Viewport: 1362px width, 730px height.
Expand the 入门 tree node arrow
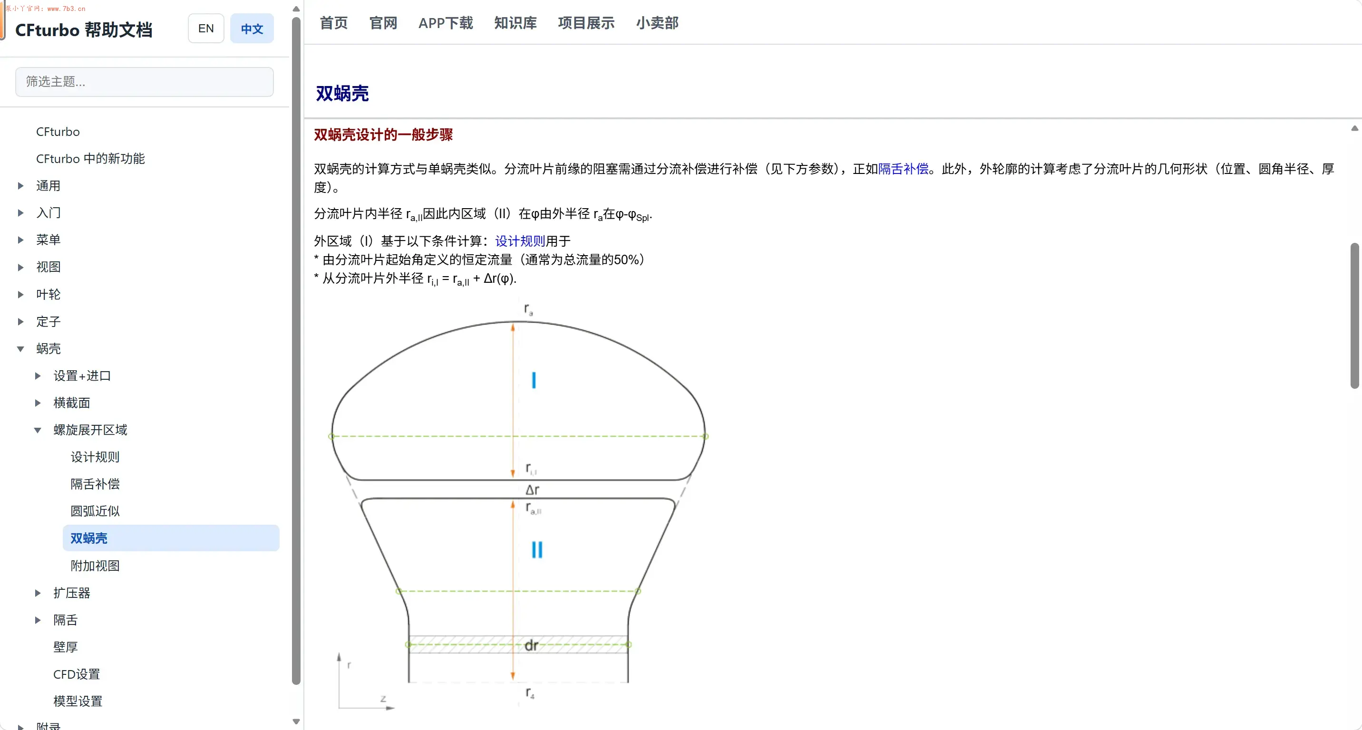click(20, 213)
